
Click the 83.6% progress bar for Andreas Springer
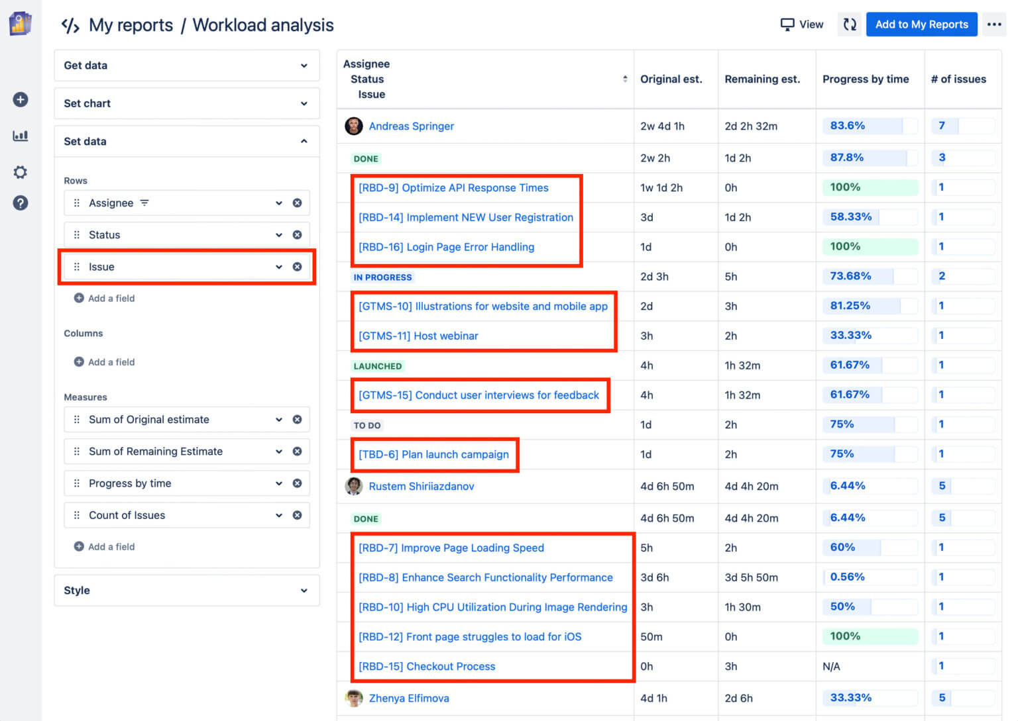tap(869, 126)
